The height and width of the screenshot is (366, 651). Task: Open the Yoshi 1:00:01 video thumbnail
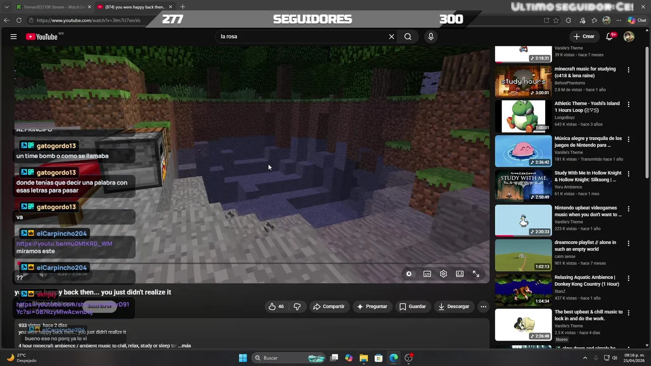pyautogui.click(x=523, y=116)
